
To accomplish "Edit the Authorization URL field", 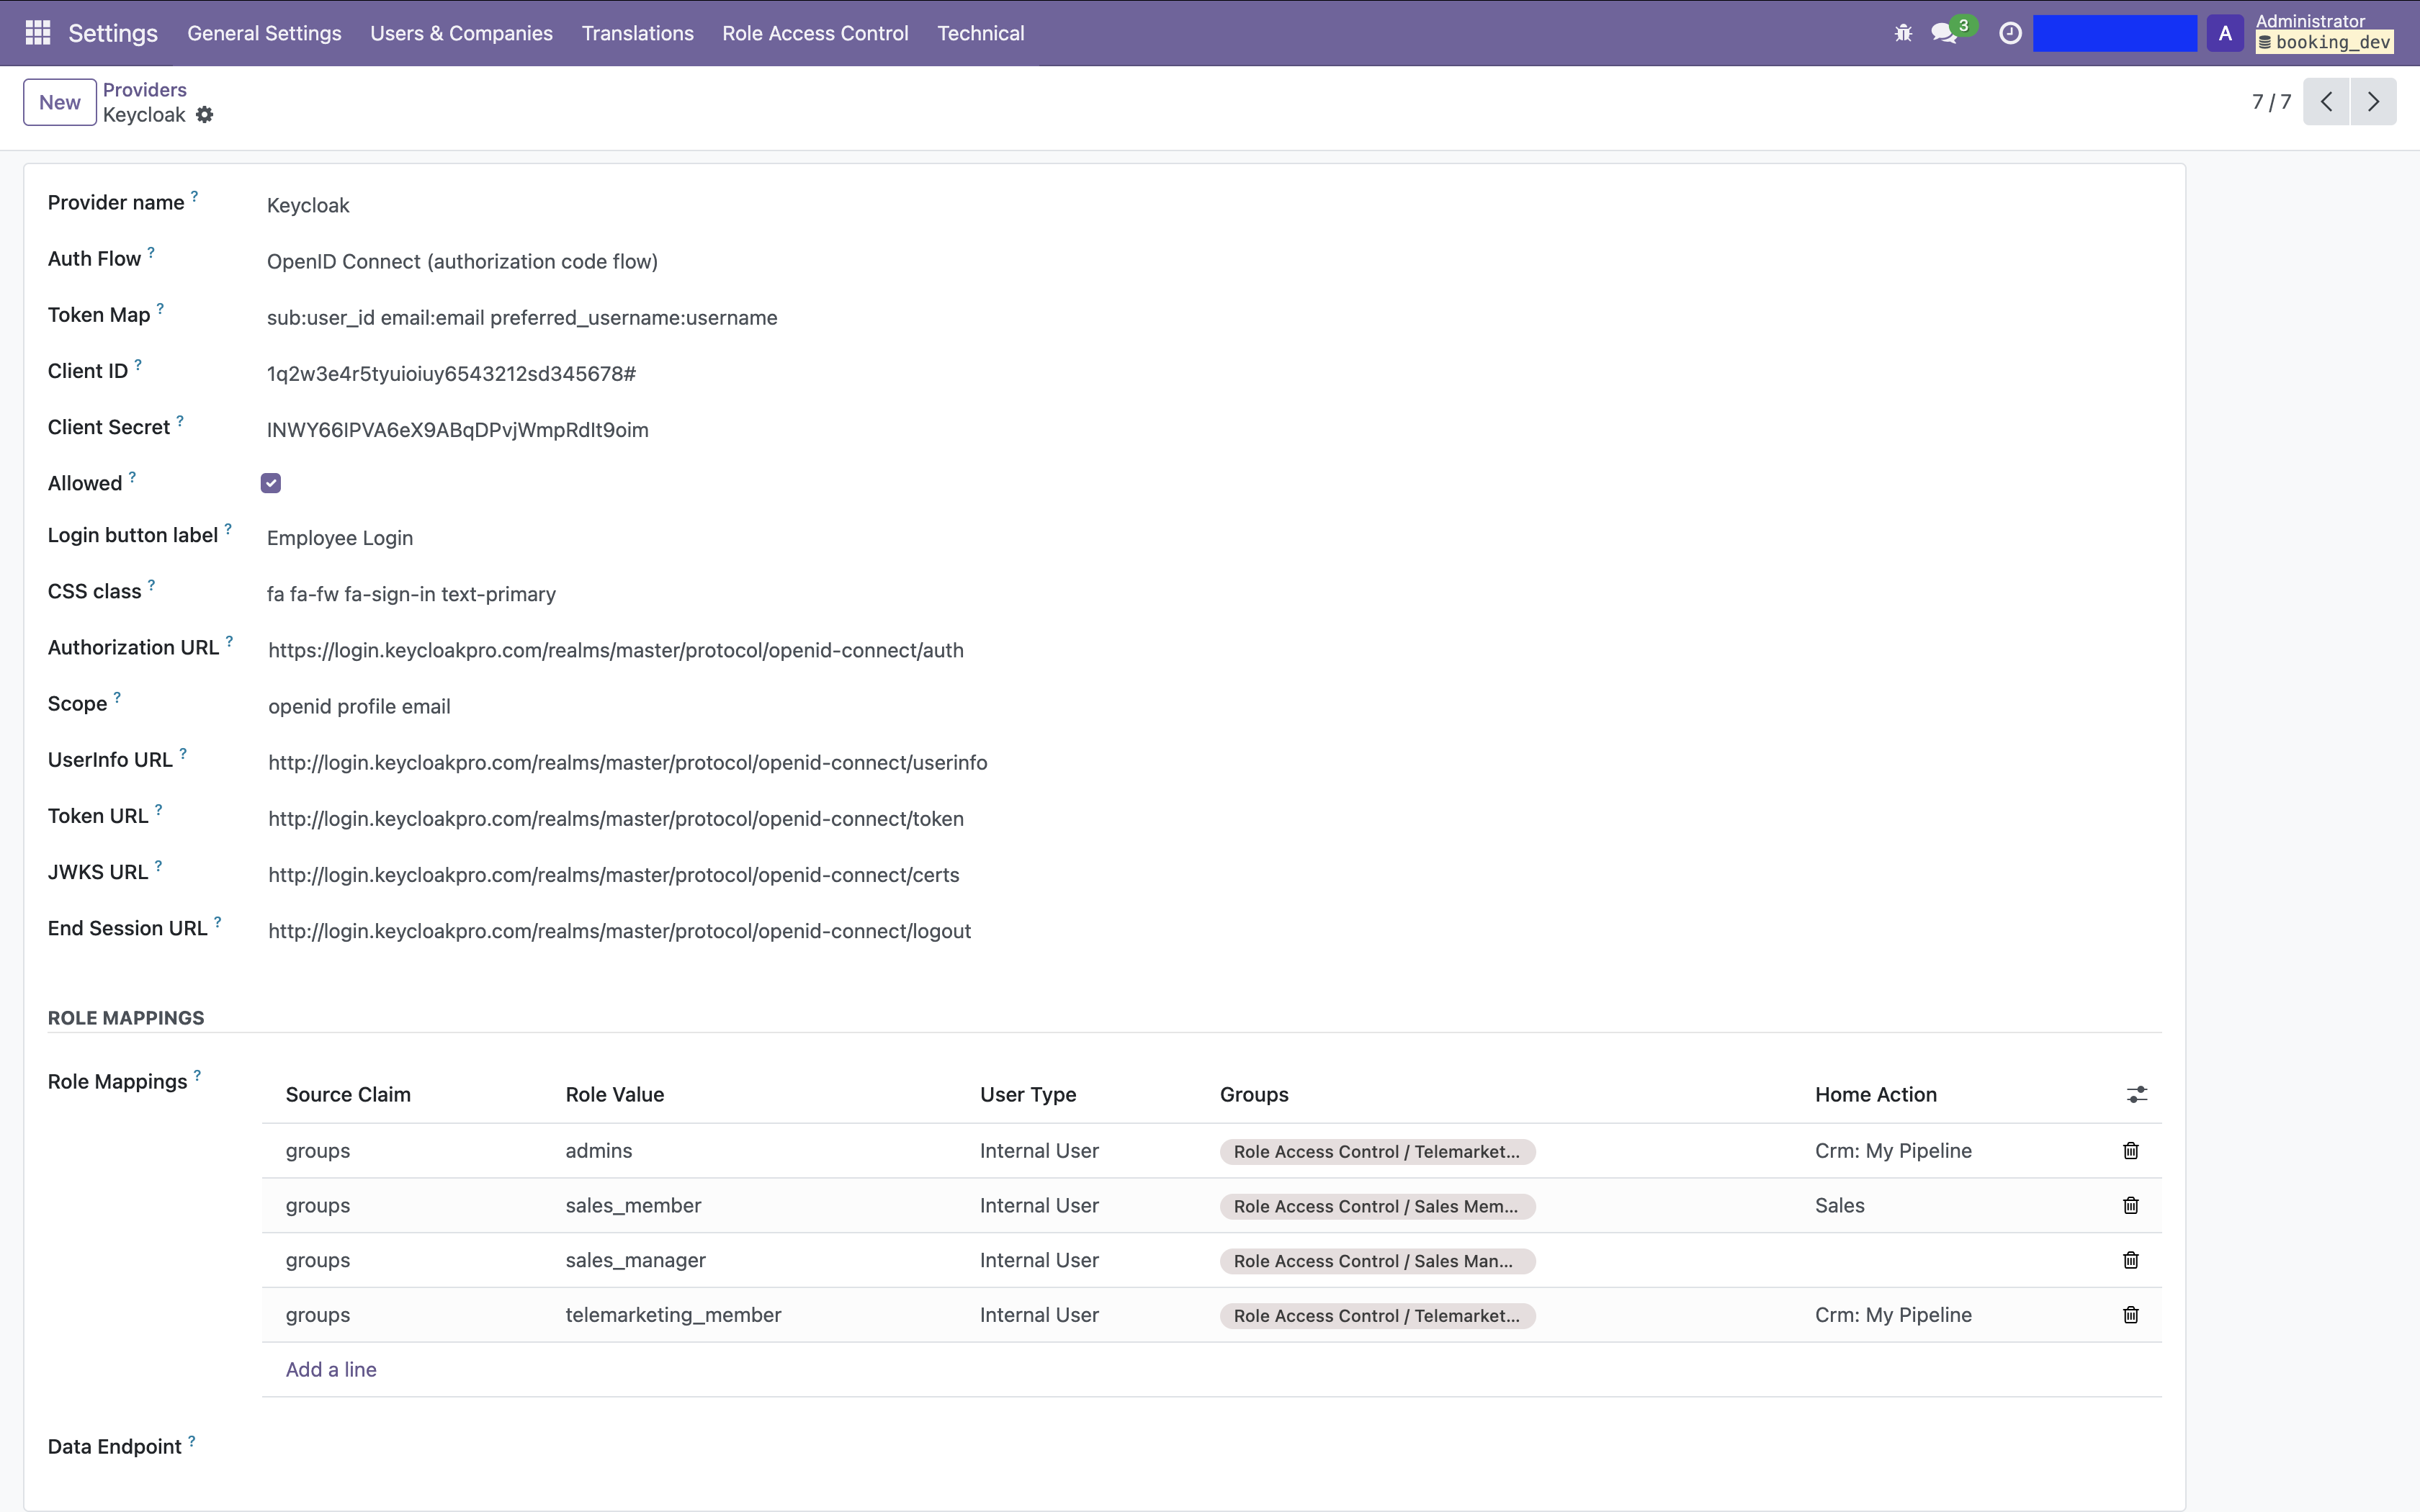I will (1212, 651).
